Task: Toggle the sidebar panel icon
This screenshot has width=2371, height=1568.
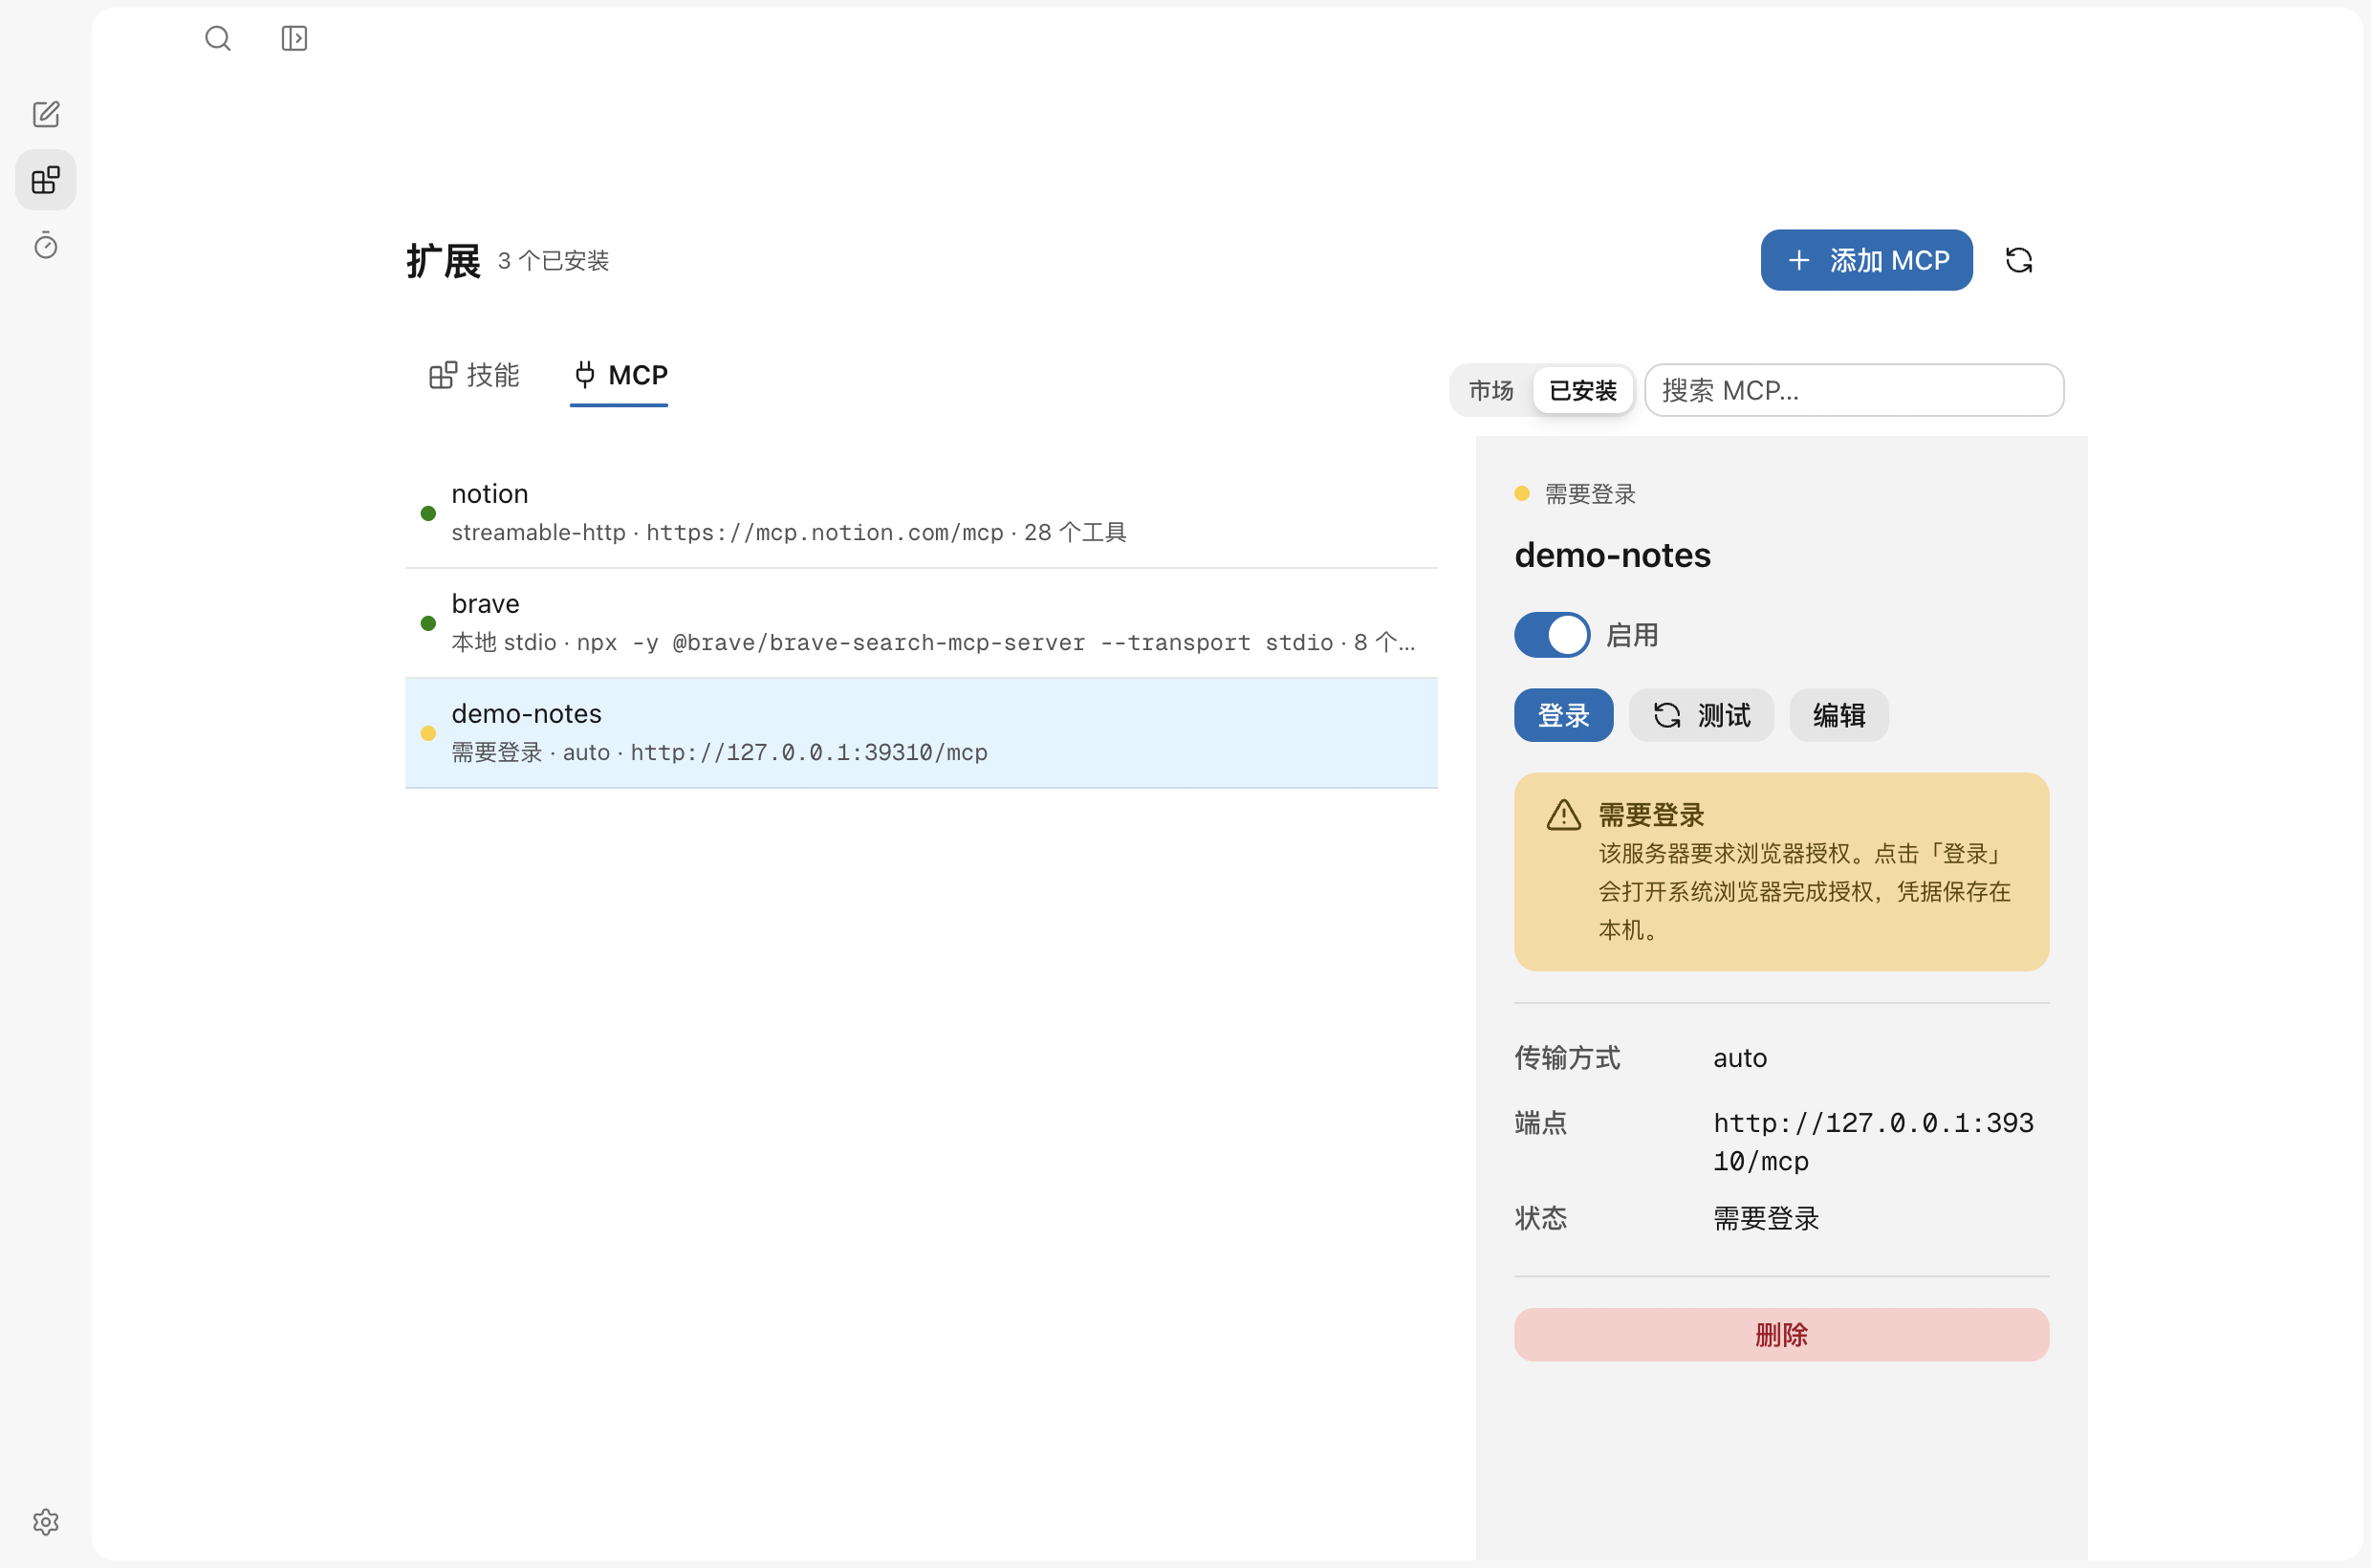Action: tap(294, 38)
